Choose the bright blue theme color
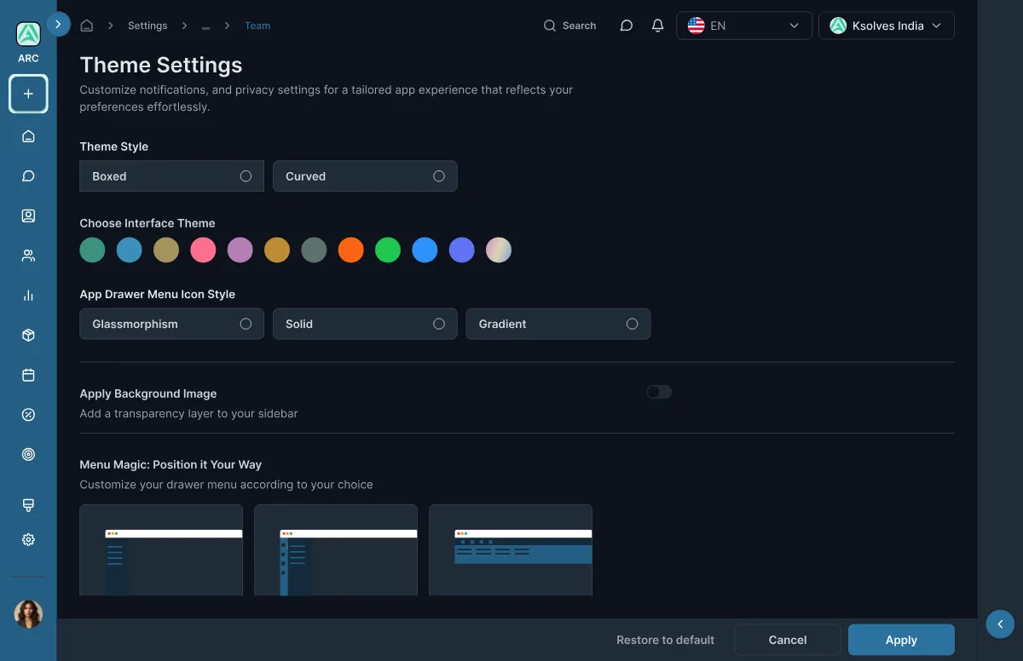 (x=425, y=250)
